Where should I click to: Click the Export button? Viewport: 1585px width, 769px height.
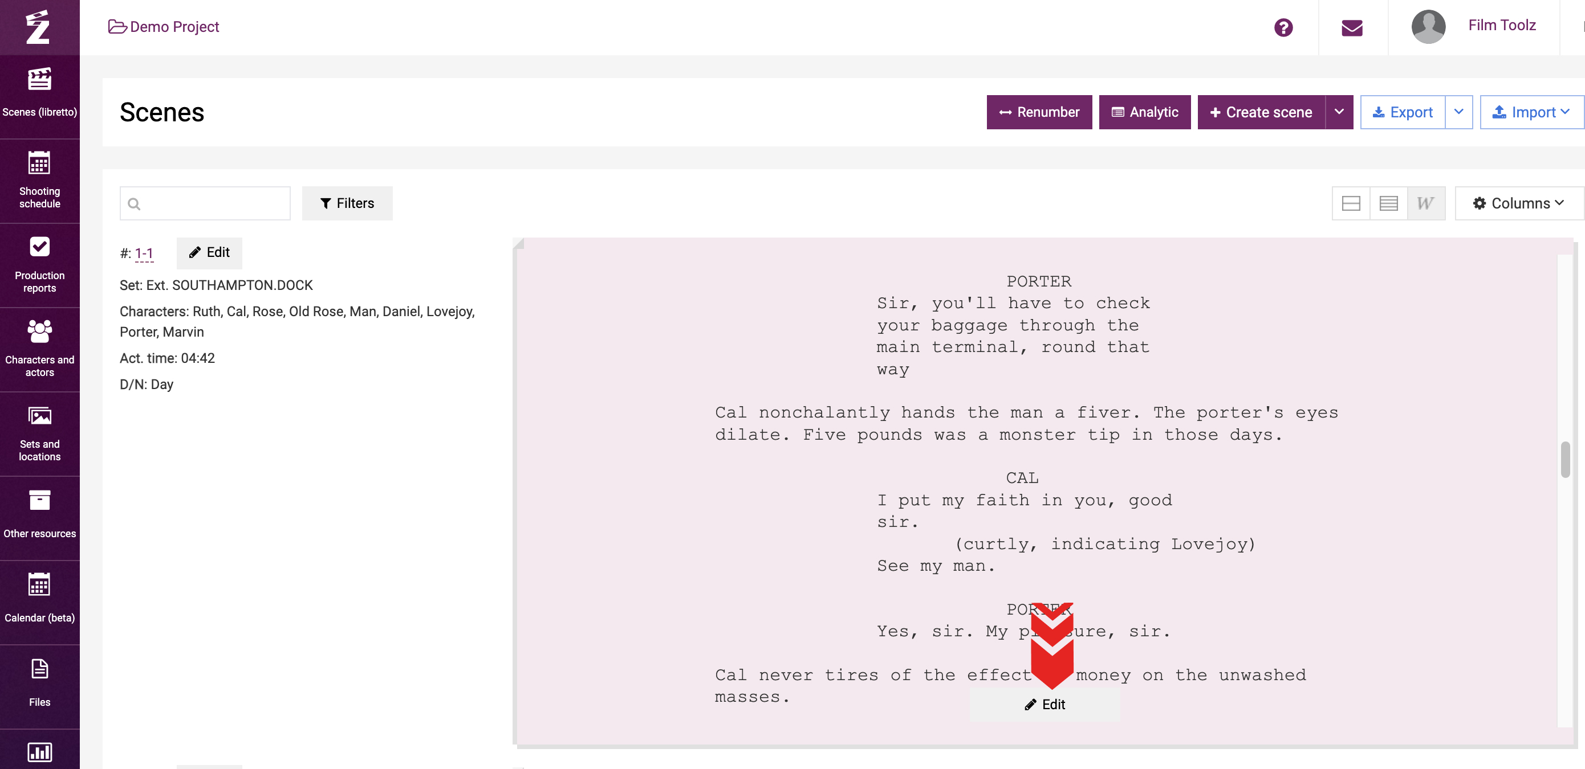coord(1402,112)
